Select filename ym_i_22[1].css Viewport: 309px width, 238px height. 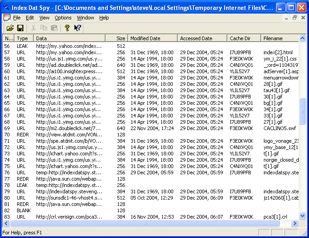point(280,59)
